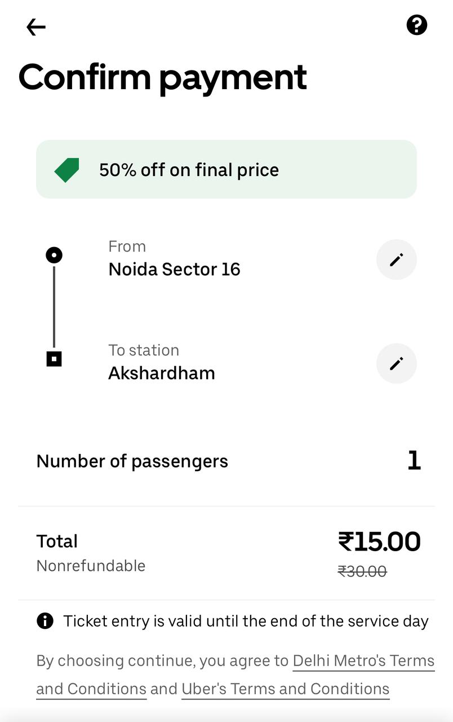Click the destination square marker icon
Image resolution: width=453 pixels, height=722 pixels.
pyautogui.click(x=54, y=358)
